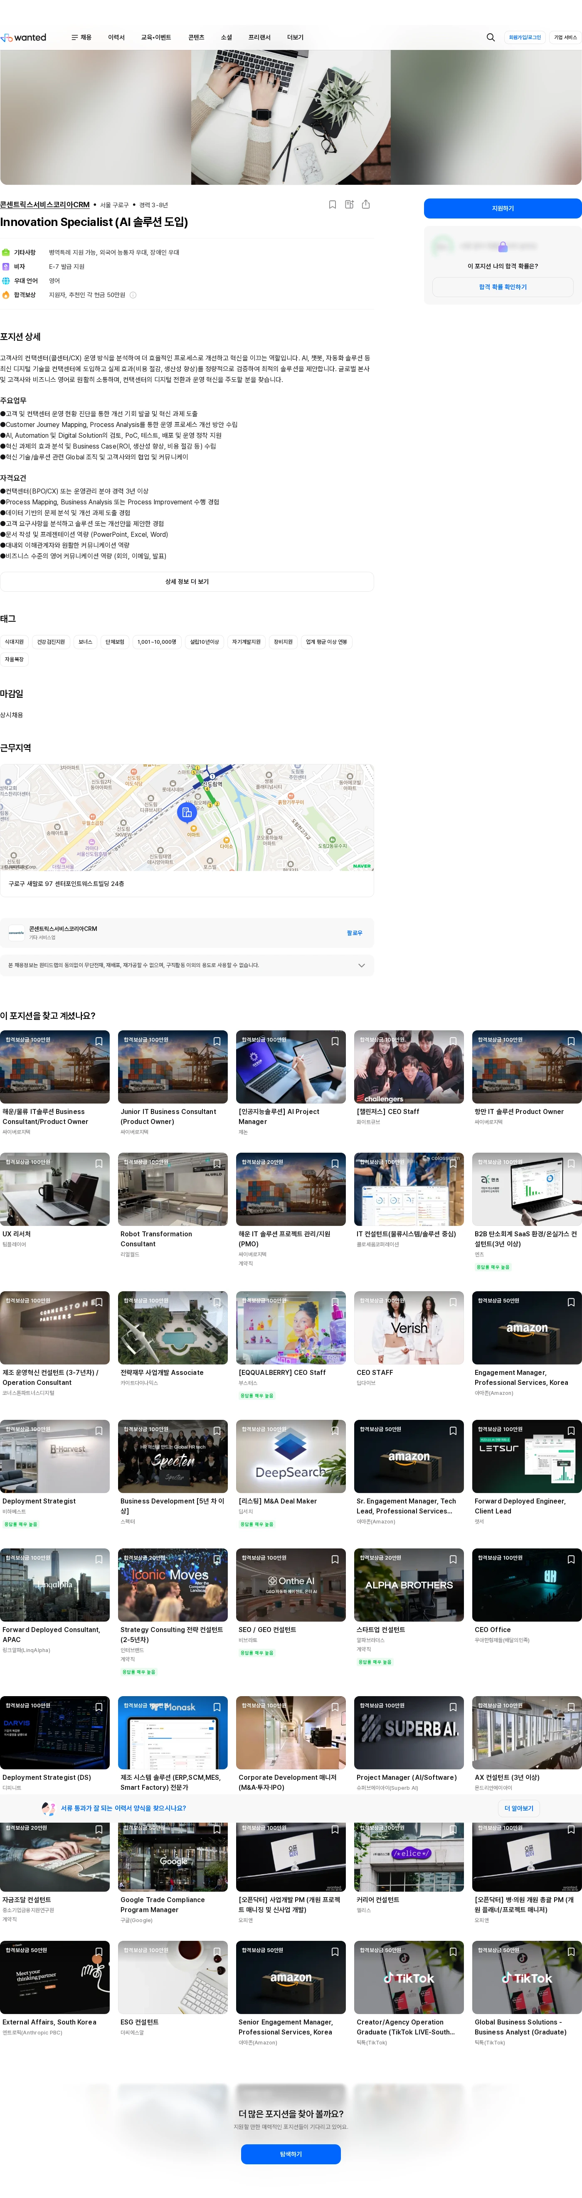
Task: Open the 콘센트릭스서비스코리아CRM company link above the title
Action: click(x=45, y=205)
